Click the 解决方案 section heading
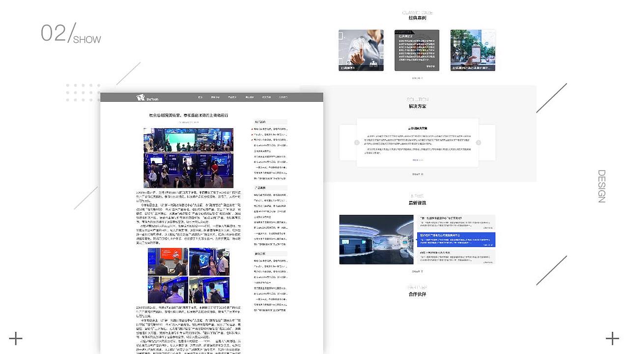Viewport: 629px width, 354px height. click(x=417, y=106)
